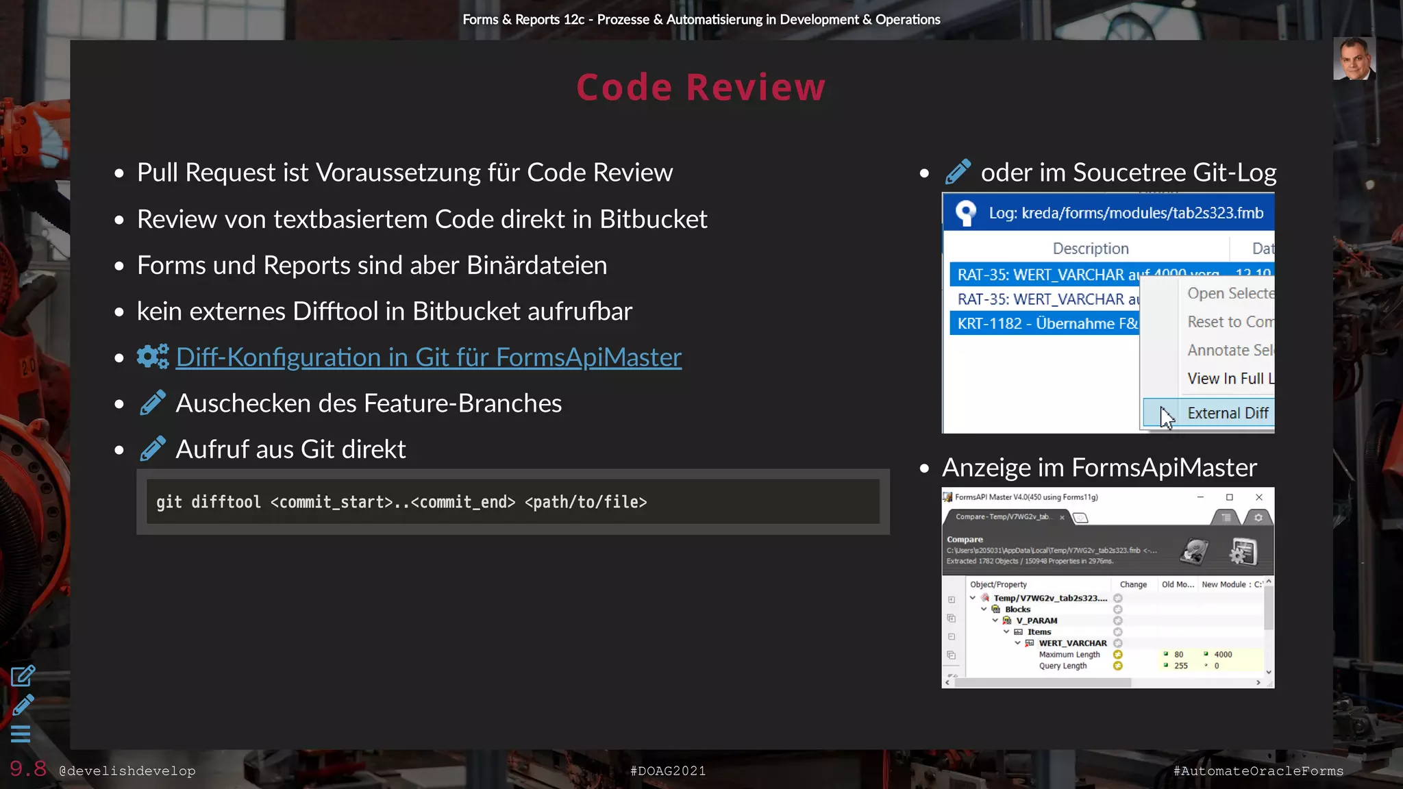Click the @develishdevelop handle in the footer
1403x789 pixels.
pos(127,771)
